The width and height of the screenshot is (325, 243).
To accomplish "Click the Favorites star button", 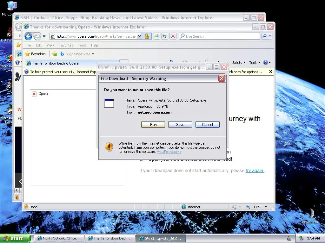I will pos(36,54).
